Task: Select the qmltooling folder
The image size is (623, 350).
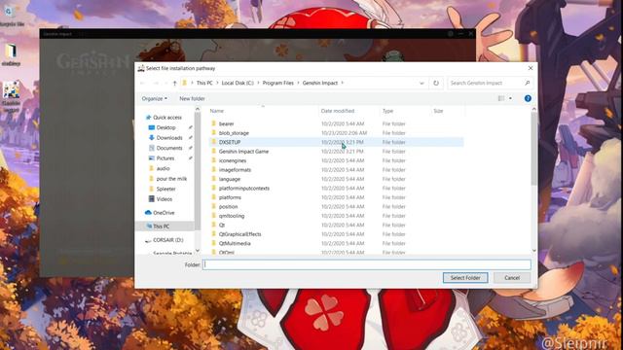Action: coord(232,216)
